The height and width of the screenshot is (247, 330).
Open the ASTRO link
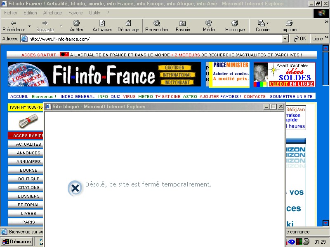(x=190, y=97)
